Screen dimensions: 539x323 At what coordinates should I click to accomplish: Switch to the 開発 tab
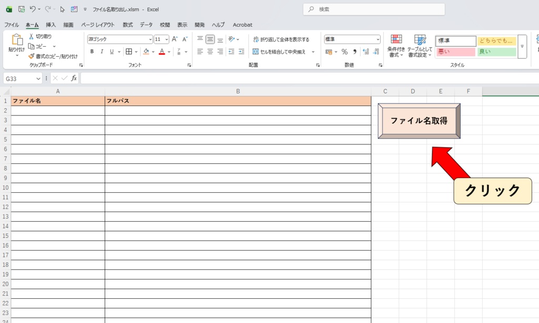tap(199, 25)
